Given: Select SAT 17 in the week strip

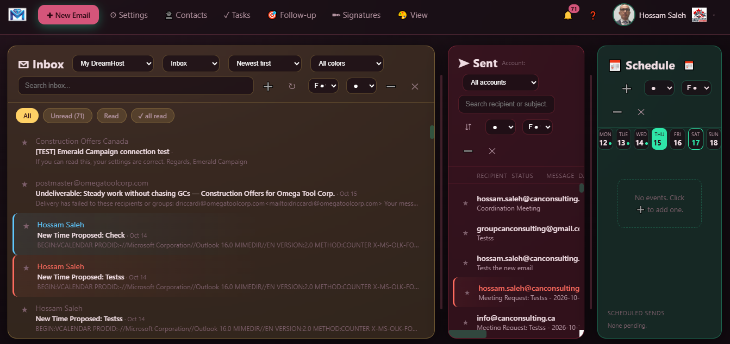Looking at the screenshot, I should [x=695, y=139].
